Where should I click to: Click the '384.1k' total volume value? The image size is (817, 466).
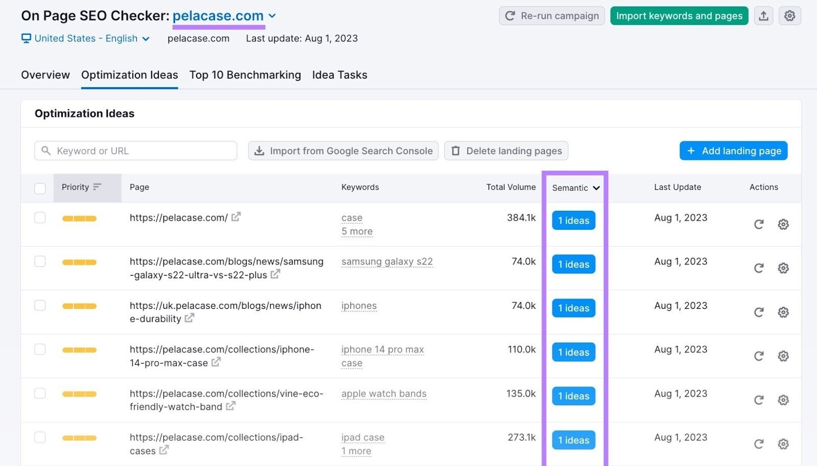point(521,217)
